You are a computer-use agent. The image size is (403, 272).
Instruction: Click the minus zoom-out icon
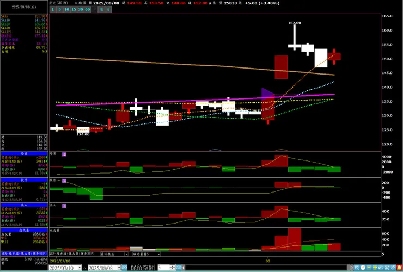(x=369, y=268)
